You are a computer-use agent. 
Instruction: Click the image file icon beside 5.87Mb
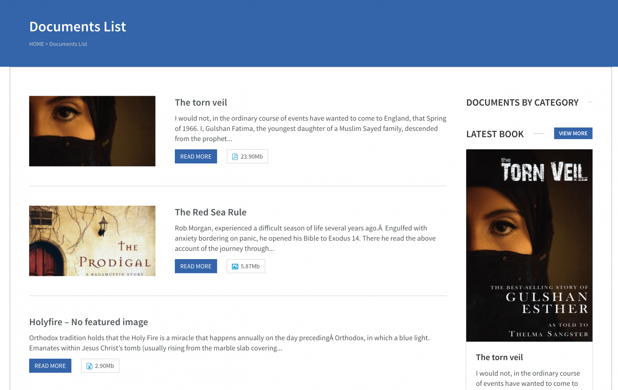pyautogui.click(x=235, y=266)
